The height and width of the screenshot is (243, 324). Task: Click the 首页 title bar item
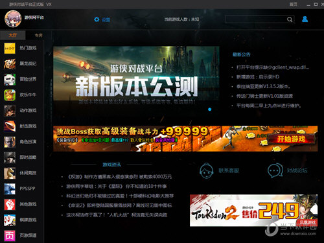293,5
